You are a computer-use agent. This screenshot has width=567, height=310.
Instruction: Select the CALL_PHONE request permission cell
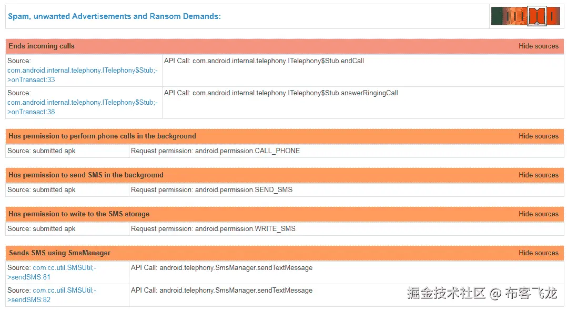point(215,151)
